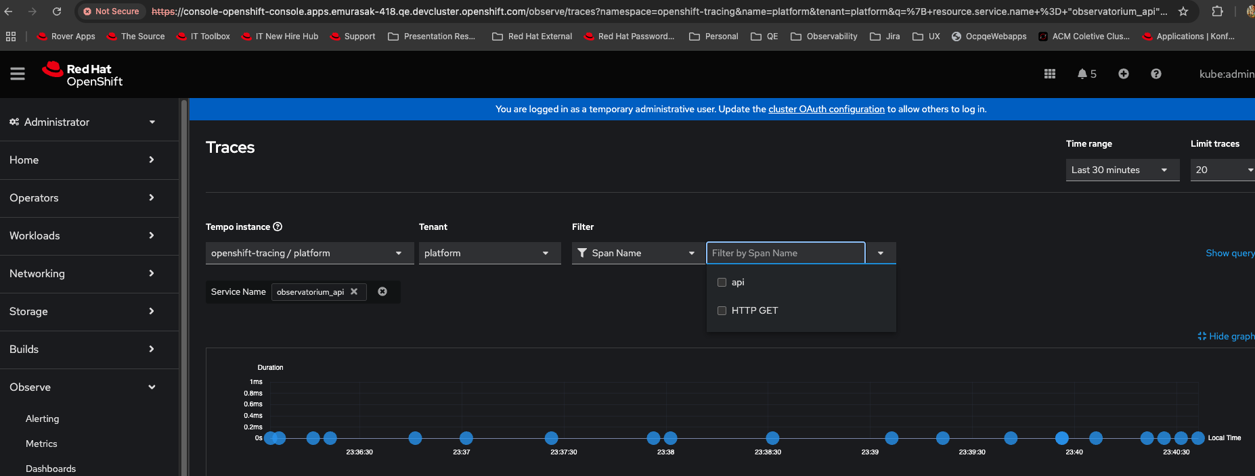Open the Tenant platform dropdown
Viewport: 1255px width, 476px height.
coord(489,253)
